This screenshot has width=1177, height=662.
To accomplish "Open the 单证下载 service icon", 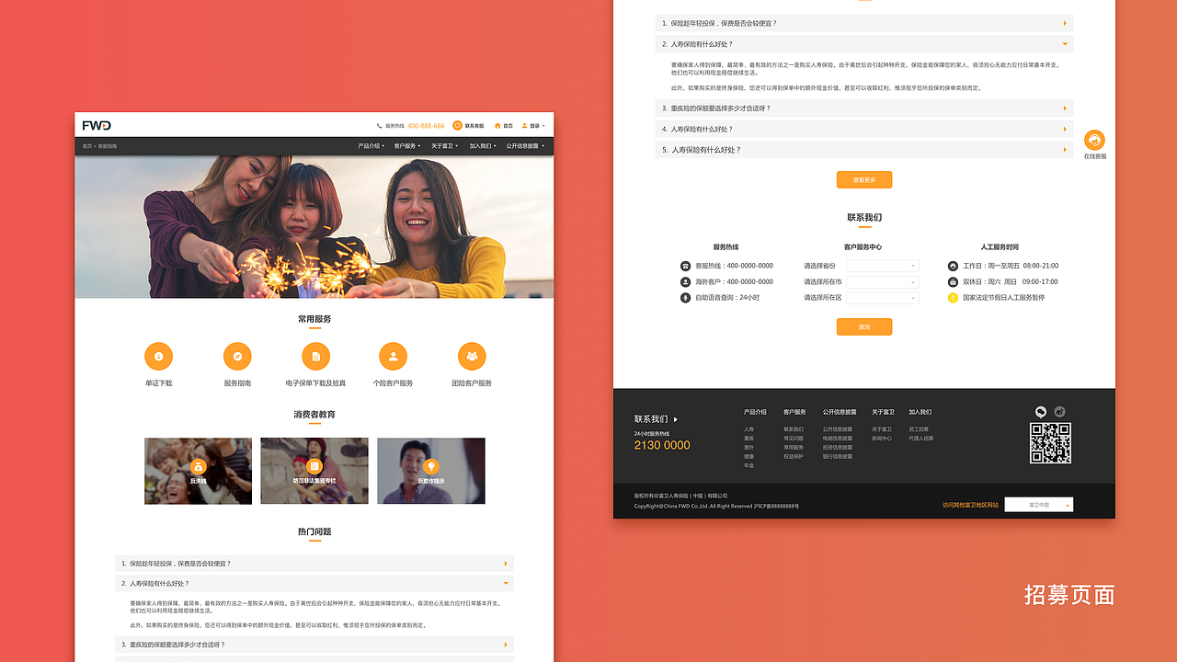I will click(x=158, y=356).
